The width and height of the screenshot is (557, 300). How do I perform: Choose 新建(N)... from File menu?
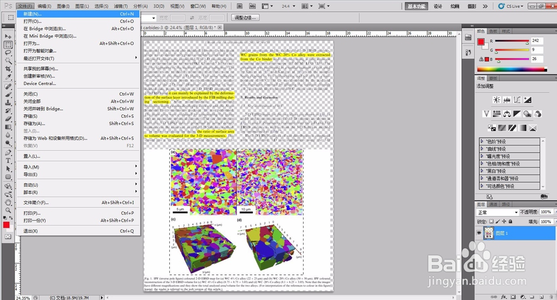pos(79,14)
